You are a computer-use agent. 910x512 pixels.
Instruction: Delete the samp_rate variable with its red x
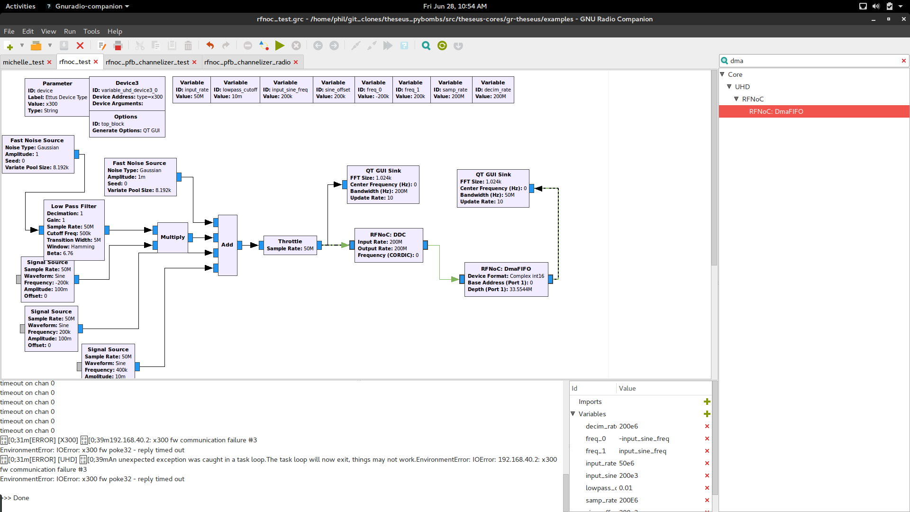pos(707,500)
